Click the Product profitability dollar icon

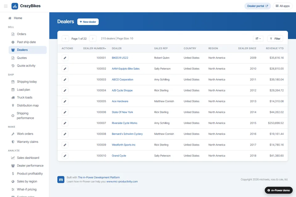coord(13,174)
